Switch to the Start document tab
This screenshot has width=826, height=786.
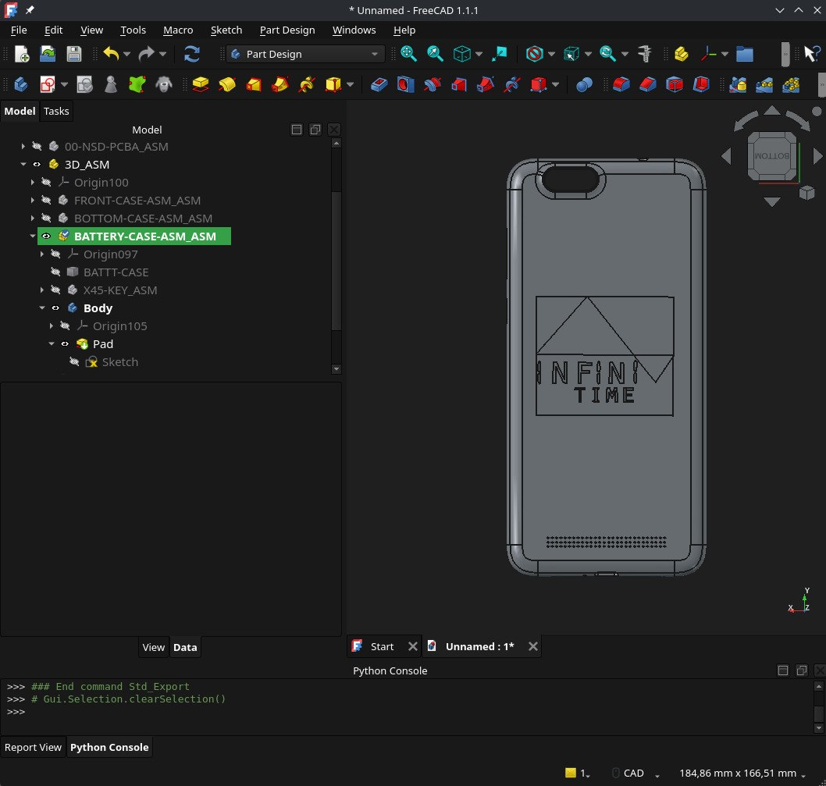(x=383, y=646)
